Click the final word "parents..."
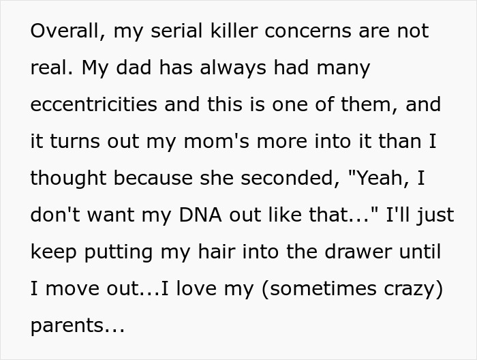The image size is (477, 360). click(x=77, y=325)
